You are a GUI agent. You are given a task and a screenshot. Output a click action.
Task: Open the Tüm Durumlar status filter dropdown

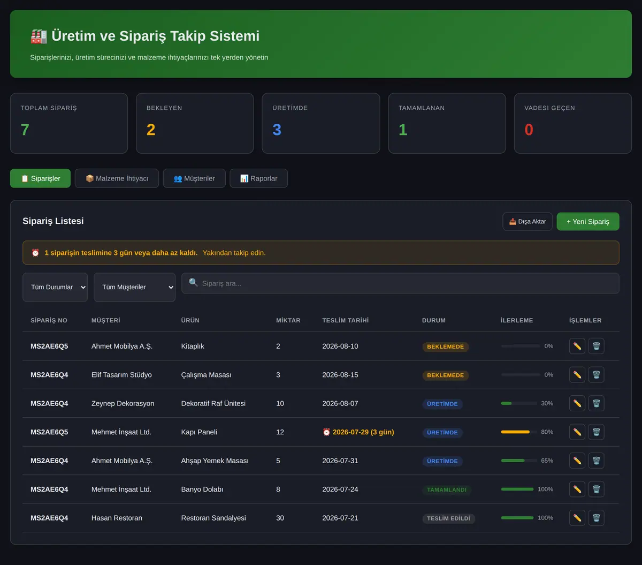coord(55,287)
